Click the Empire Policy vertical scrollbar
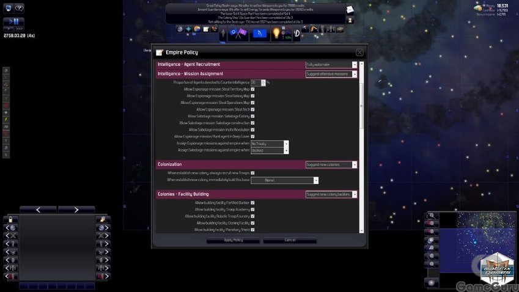 tap(361, 106)
